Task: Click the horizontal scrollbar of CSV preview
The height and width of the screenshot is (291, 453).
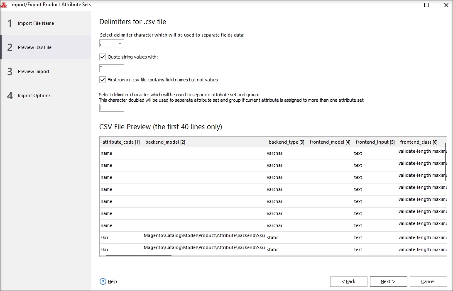Action: tap(139, 255)
